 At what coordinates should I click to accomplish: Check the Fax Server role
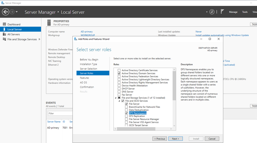click(119, 95)
